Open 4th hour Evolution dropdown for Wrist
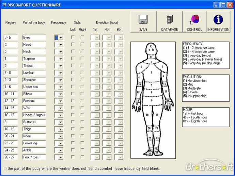Screen dimensions: 235x176 click(109, 108)
